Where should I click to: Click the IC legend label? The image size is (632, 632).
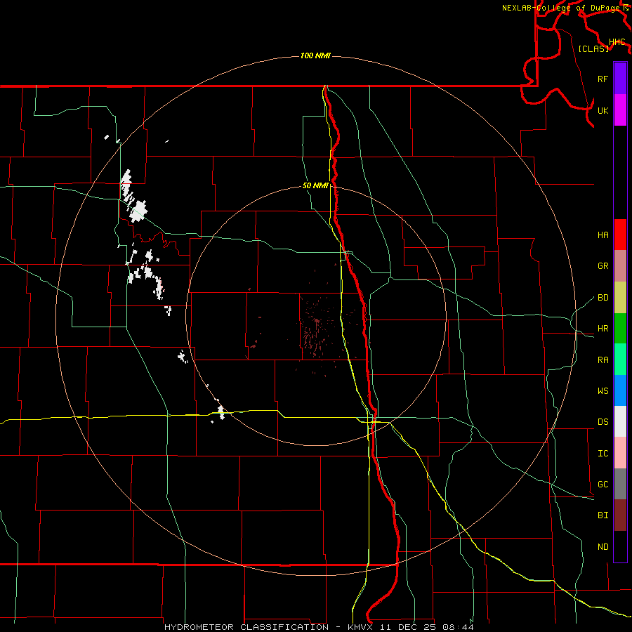coord(603,454)
